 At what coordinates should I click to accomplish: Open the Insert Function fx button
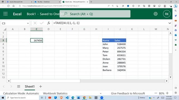(x=49, y=23)
